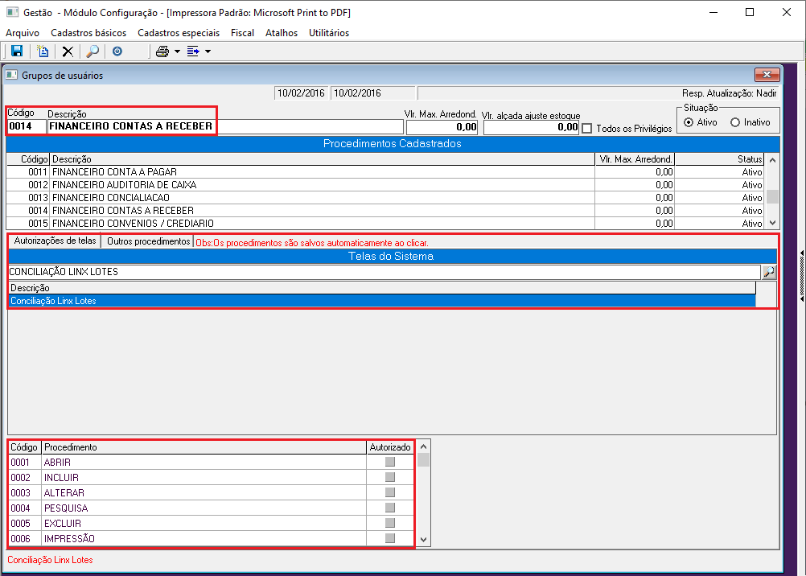Click the delete X toolbar icon
The height and width of the screenshot is (576, 806).
pos(68,51)
